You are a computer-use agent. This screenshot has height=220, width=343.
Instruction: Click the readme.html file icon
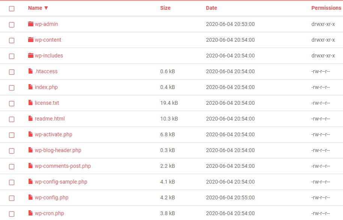31,118
